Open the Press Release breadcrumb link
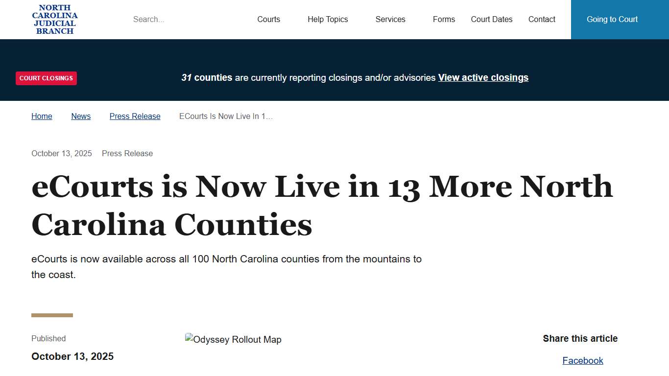 135,116
